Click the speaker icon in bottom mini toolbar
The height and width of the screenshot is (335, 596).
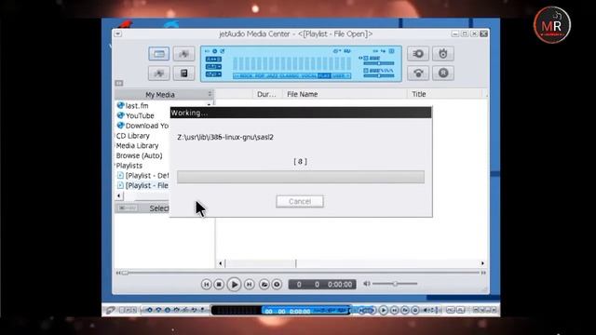(427, 310)
